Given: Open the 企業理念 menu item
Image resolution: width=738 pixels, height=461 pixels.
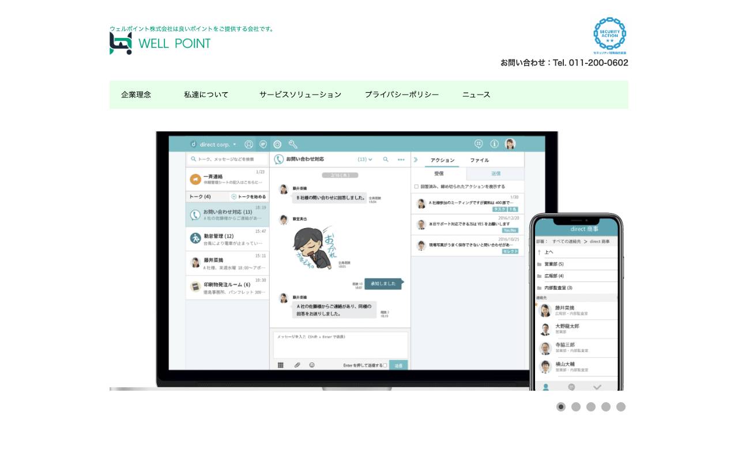Looking at the screenshot, I should pos(136,95).
